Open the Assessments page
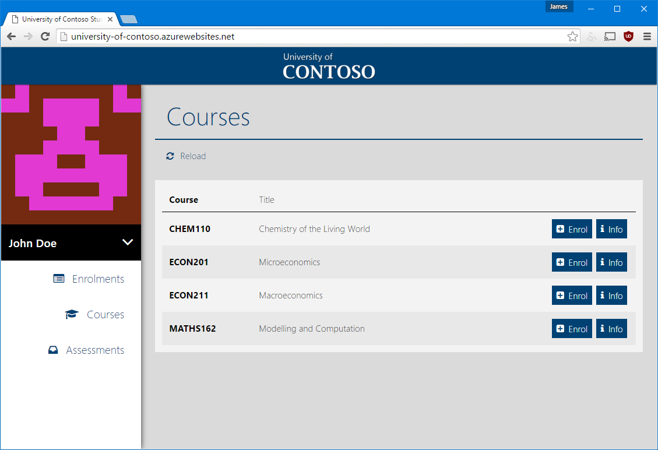 (86, 350)
